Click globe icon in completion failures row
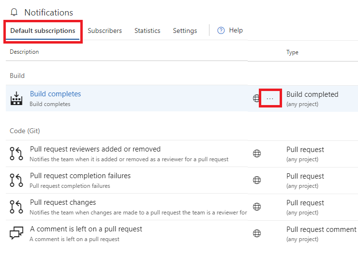Screen dimensions: 358x259 (257, 180)
